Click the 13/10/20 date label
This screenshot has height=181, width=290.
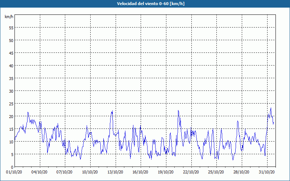115,172
